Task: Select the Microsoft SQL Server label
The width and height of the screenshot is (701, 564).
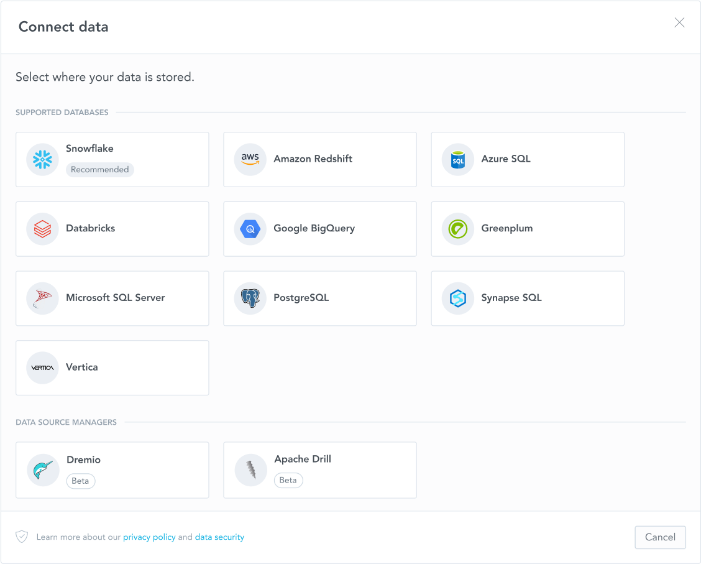Action: coord(116,297)
